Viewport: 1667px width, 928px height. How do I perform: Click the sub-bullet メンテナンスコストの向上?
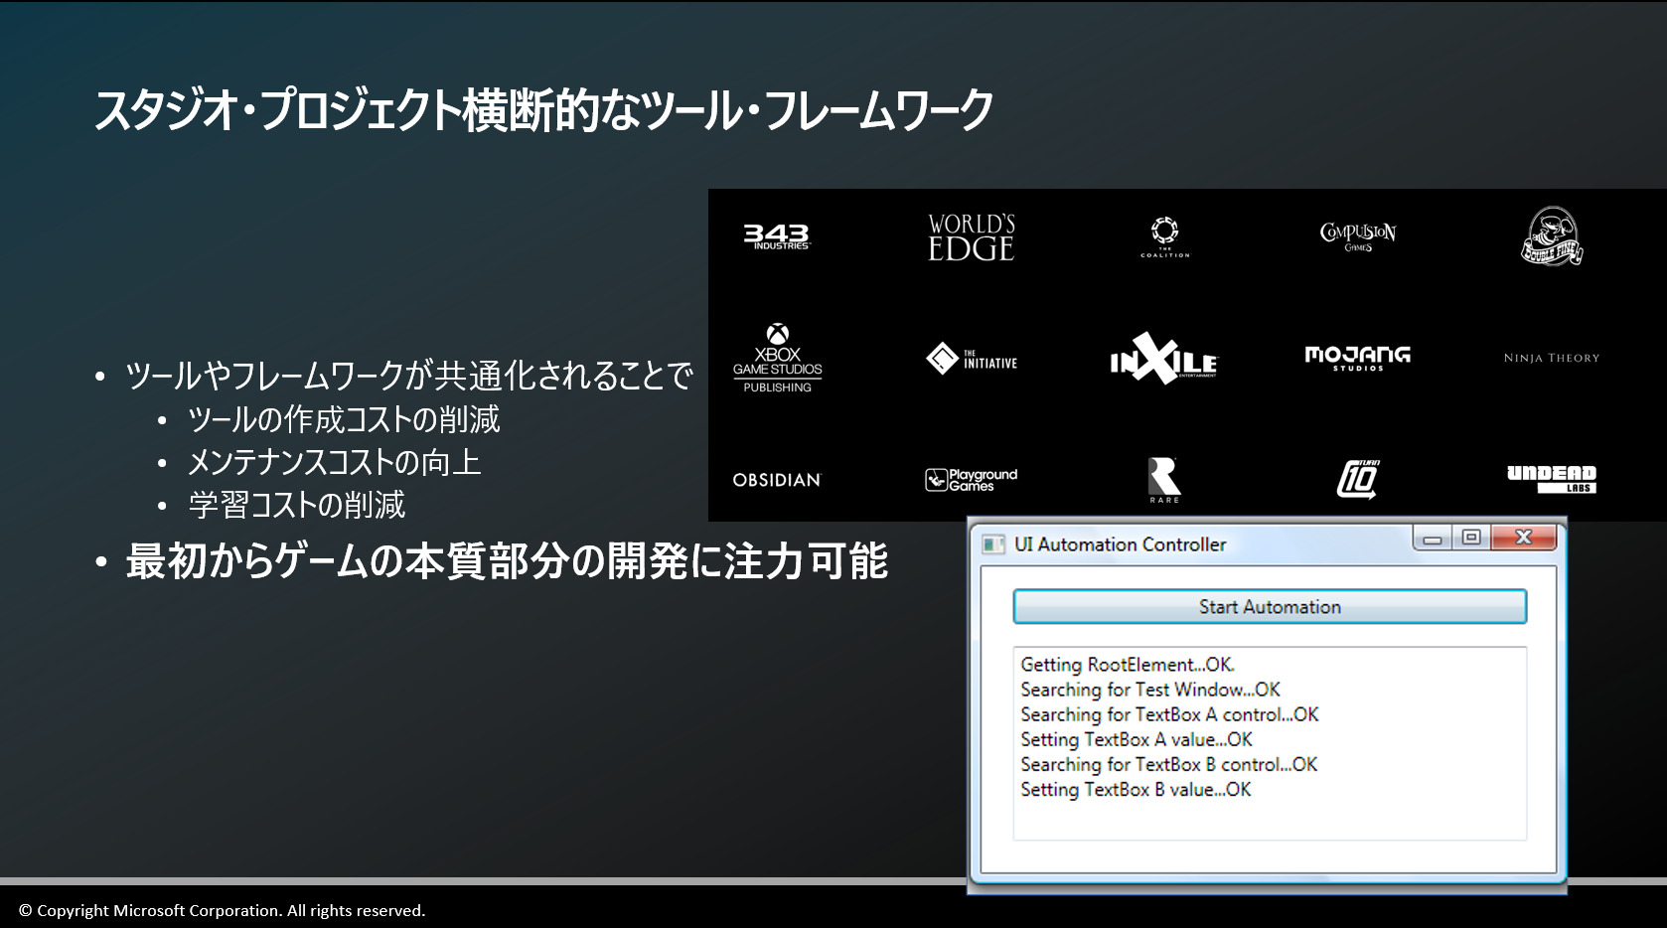335,462
